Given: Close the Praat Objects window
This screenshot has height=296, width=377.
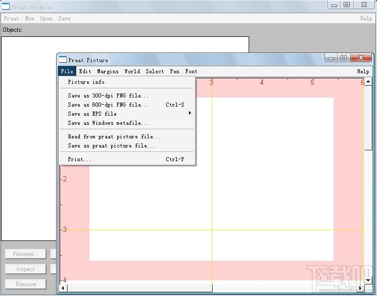Looking at the screenshot, I should click(x=364, y=5).
